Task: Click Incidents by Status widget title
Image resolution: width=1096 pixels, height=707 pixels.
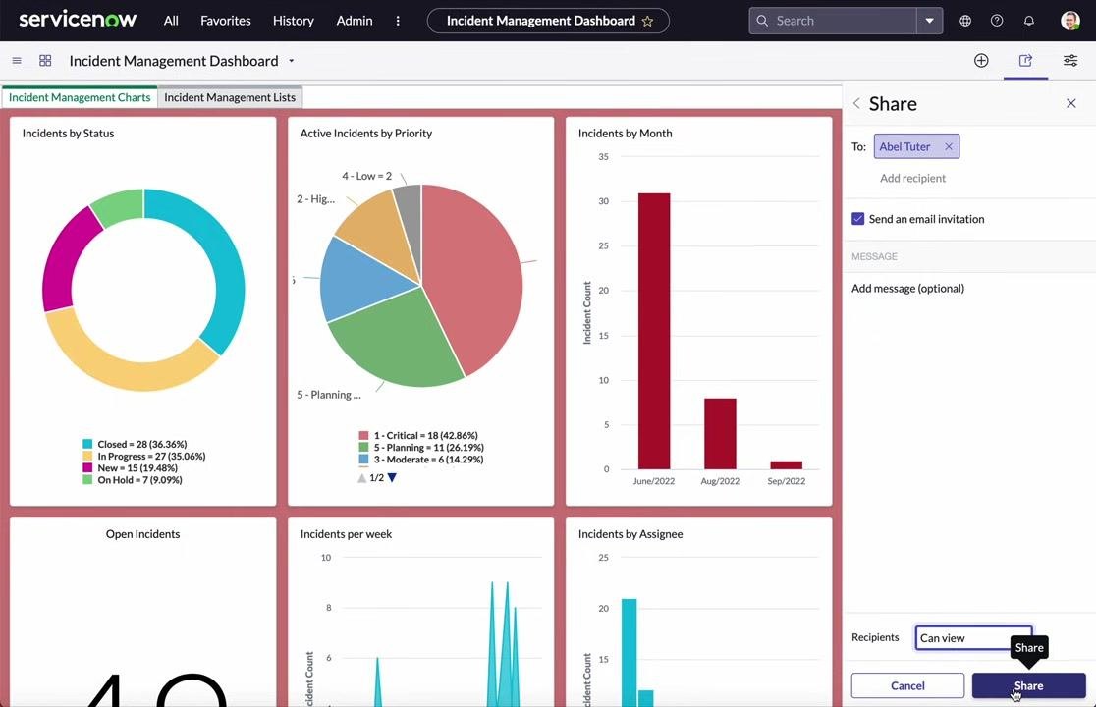Action: coord(68,133)
